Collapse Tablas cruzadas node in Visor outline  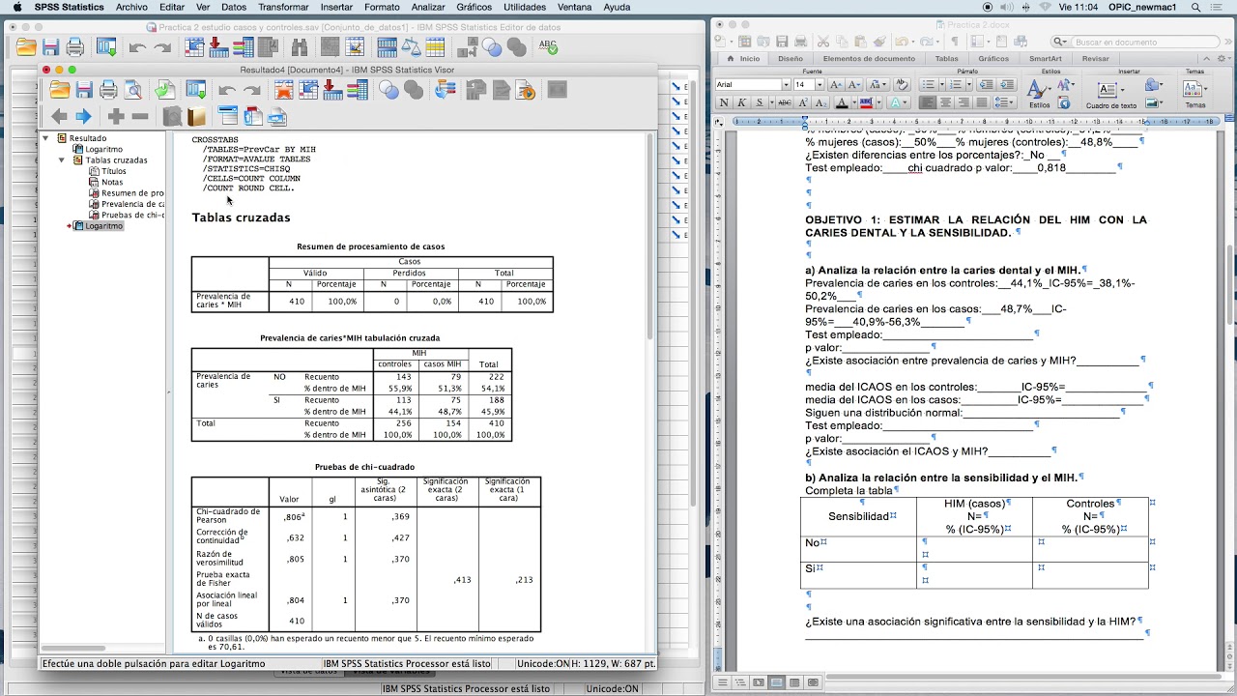click(62, 160)
